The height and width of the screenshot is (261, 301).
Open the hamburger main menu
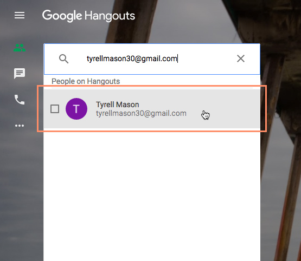[x=20, y=15]
